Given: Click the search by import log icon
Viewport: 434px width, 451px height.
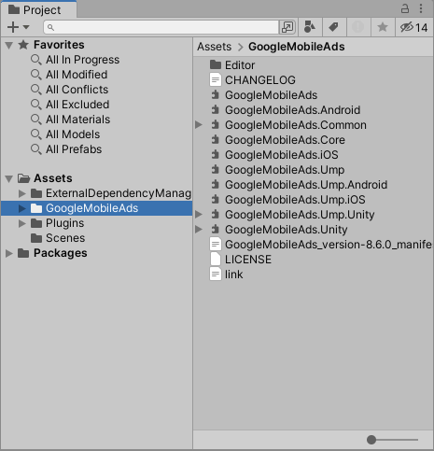Looking at the screenshot, I should (x=358, y=27).
